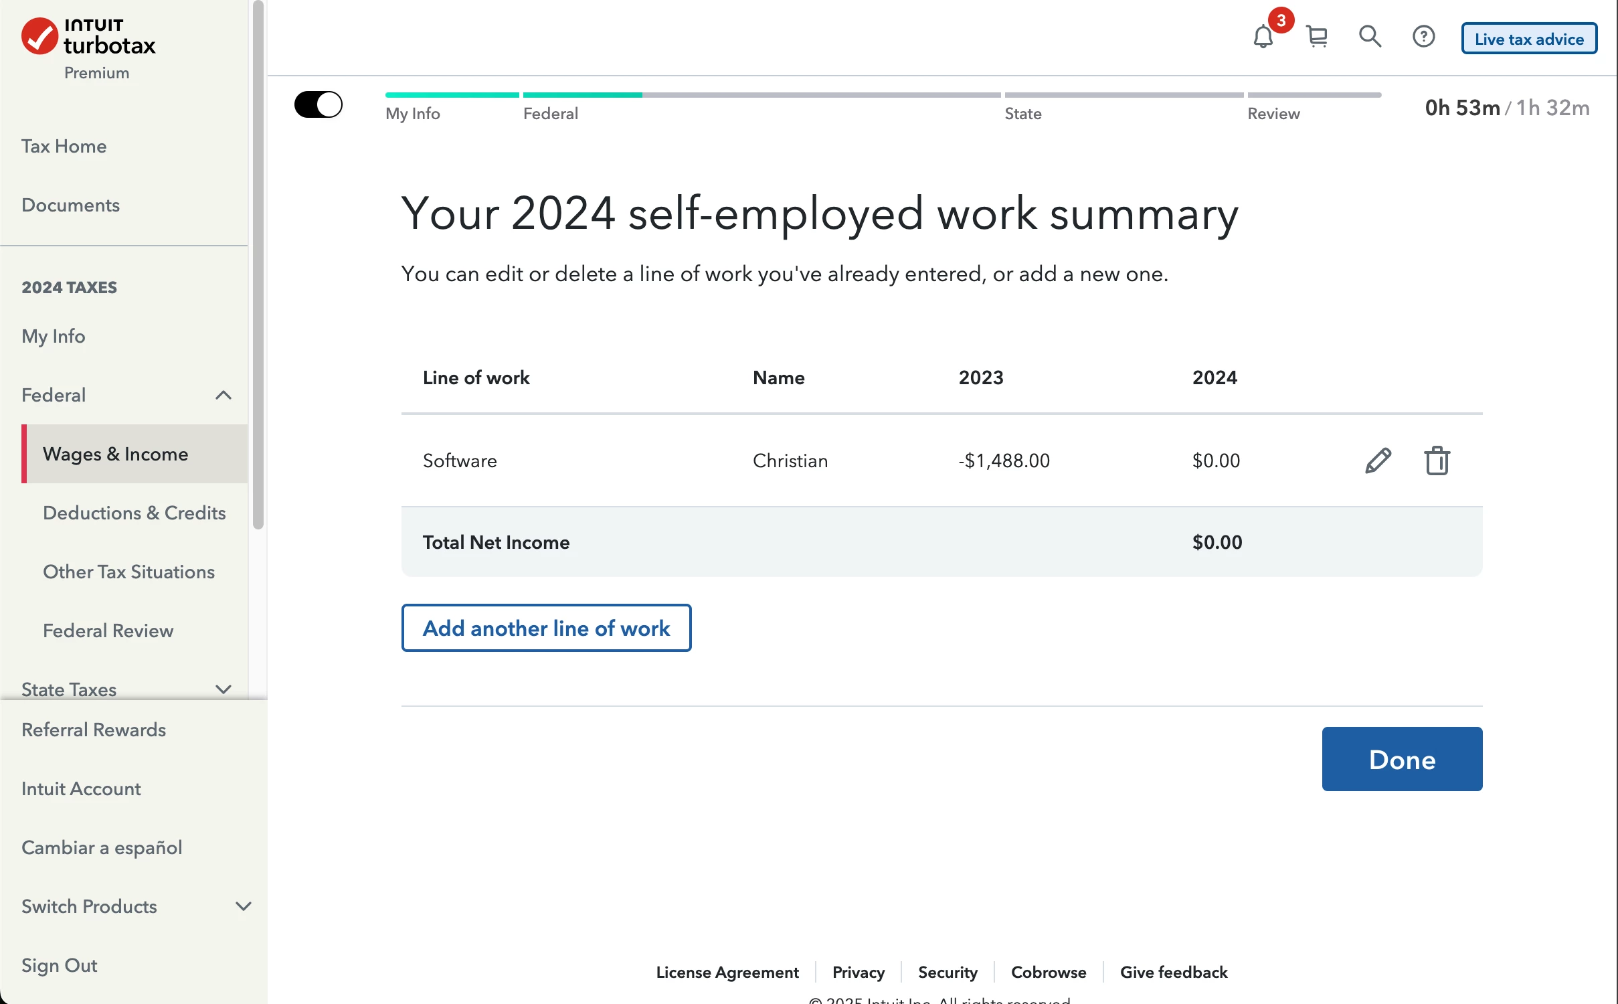
Task: Expand the Switch Products dropdown
Action: click(x=244, y=906)
